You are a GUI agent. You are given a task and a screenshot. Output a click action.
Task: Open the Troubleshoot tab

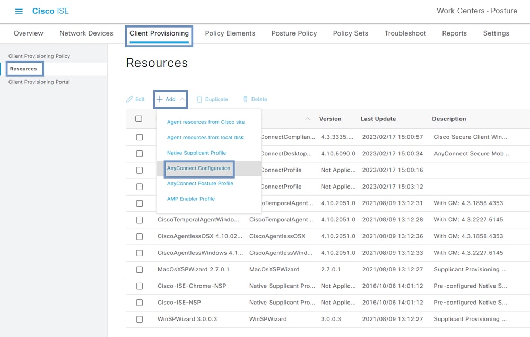pyautogui.click(x=405, y=33)
